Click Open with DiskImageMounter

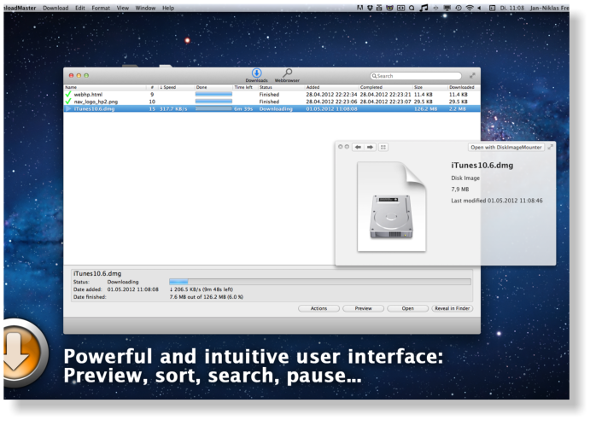click(x=505, y=147)
